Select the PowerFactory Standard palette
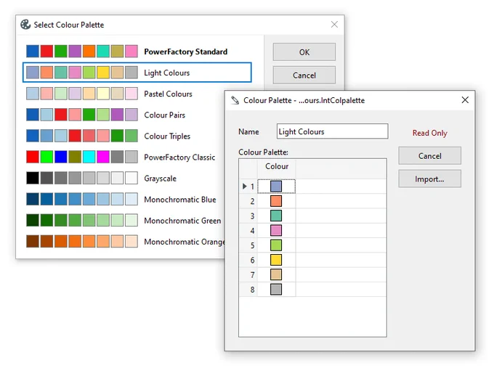The height and width of the screenshot is (368, 494). pos(137,52)
